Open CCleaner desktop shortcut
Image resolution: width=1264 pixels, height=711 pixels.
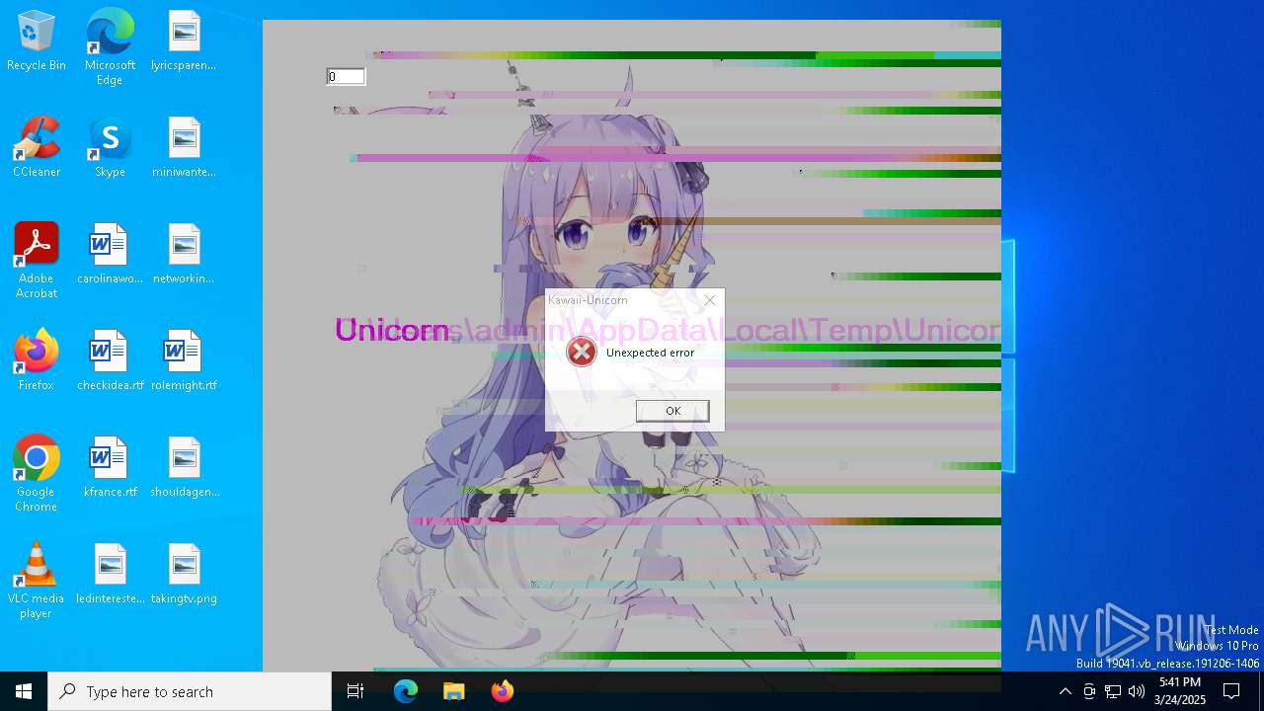point(37,148)
